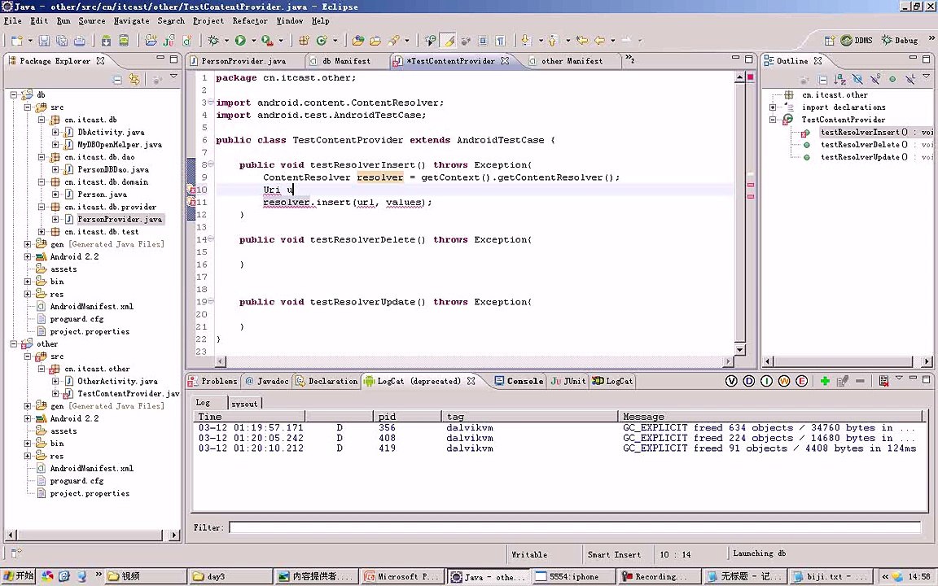Switch to the JUnit tab

click(568, 381)
